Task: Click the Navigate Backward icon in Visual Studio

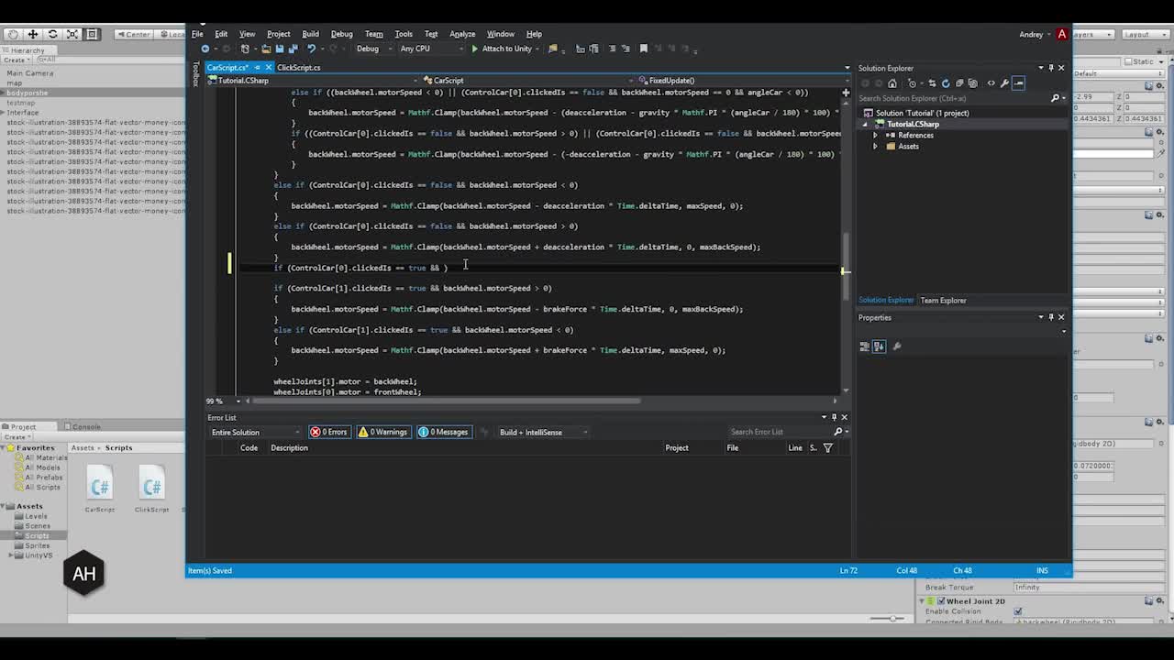Action: [205, 49]
